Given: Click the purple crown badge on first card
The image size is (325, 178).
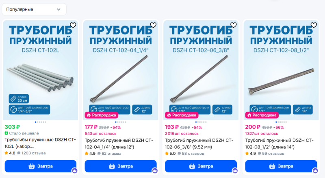Looking at the screenshot, I should click(x=75, y=171).
